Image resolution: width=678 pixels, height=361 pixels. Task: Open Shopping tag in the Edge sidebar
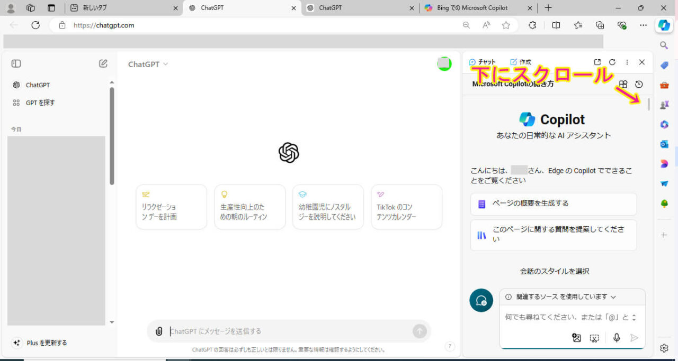(664, 65)
